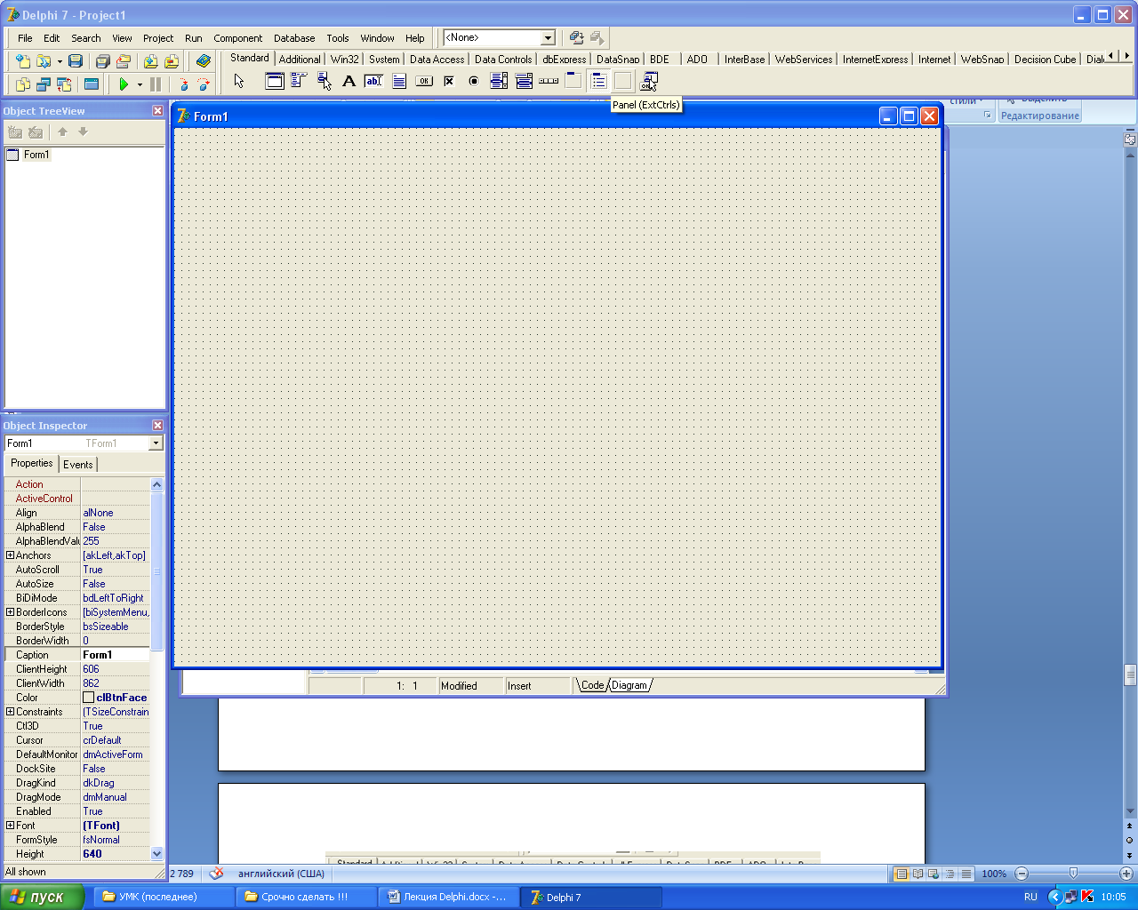Select the Label component in palette
Viewport: 1138px width, 910px height.
point(349,81)
